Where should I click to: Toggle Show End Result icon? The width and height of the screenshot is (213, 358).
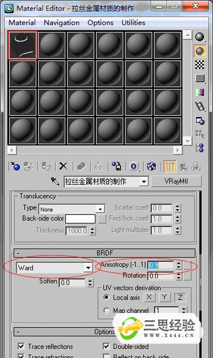(170, 166)
